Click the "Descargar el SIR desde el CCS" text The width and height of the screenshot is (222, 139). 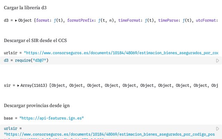point(35,41)
